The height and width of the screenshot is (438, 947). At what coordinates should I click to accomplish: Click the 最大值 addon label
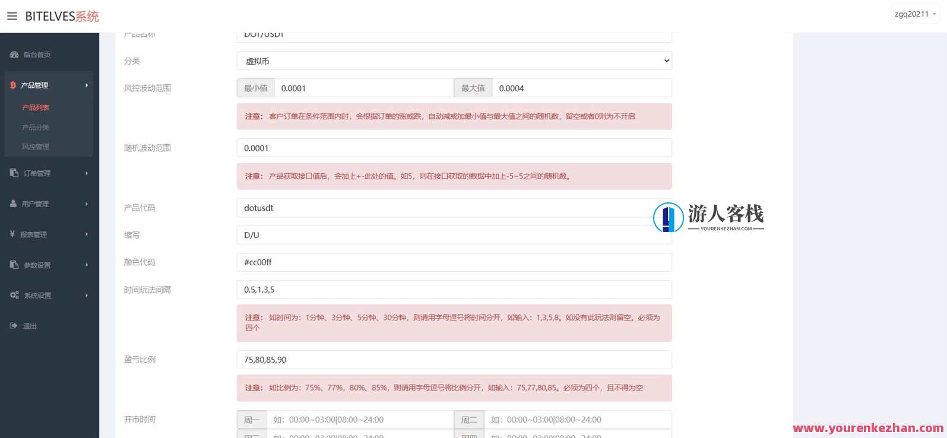pos(473,88)
